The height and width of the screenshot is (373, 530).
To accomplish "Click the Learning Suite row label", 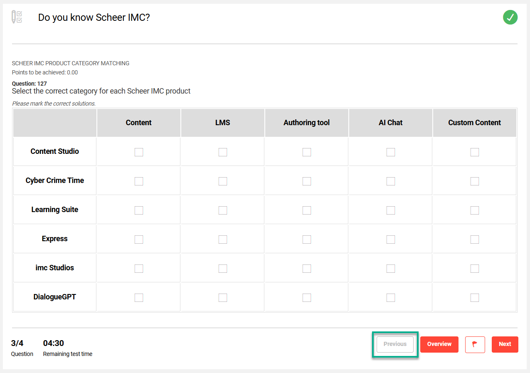I will coord(55,210).
